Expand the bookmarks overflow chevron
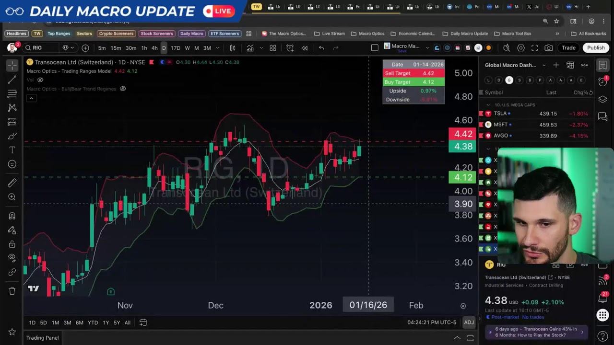614x345 pixels. click(x=557, y=34)
